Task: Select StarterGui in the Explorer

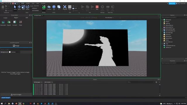Action: click(168, 34)
